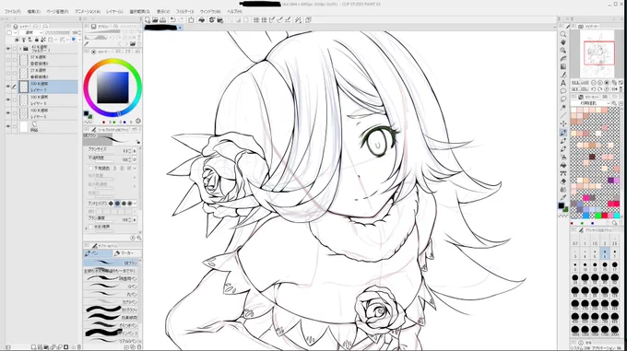Open the フィルター(I) menu

(x=185, y=12)
